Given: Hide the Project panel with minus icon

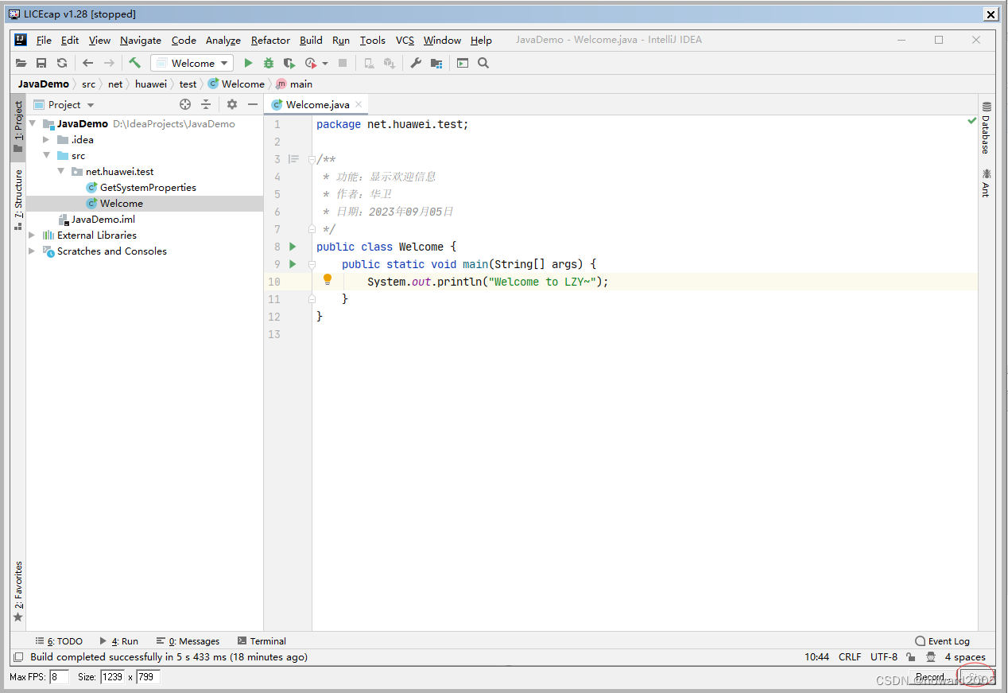Looking at the screenshot, I should (253, 104).
